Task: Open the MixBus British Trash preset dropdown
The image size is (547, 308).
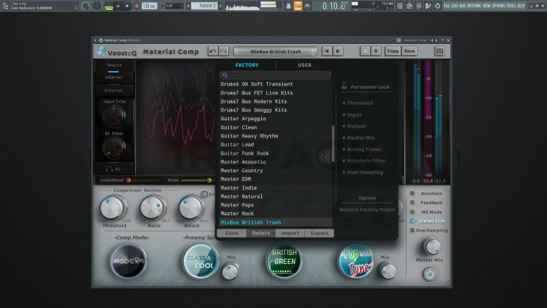Action: click(276, 52)
